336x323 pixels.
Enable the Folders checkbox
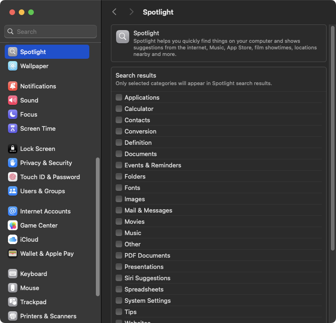pyautogui.click(x=119, y=176)
